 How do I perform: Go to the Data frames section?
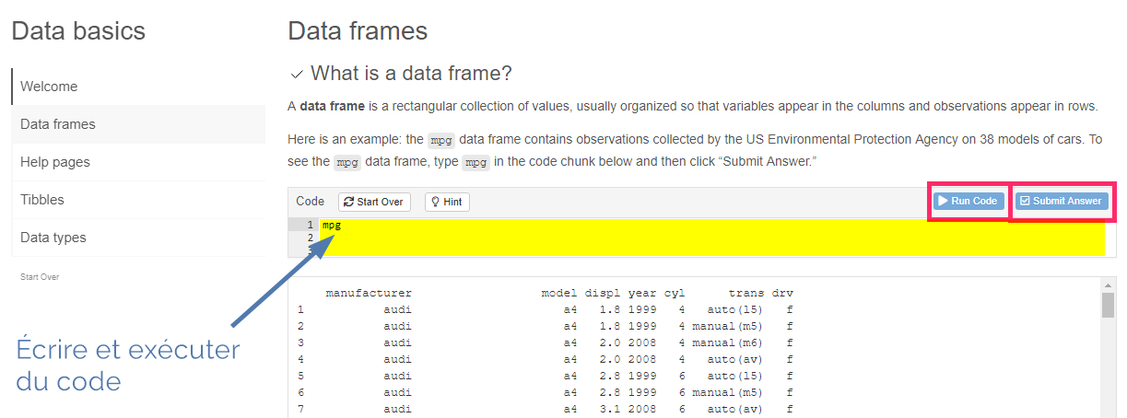138,124
